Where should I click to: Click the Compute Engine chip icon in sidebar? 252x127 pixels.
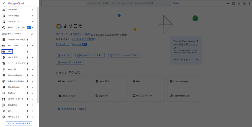[4, 75]
